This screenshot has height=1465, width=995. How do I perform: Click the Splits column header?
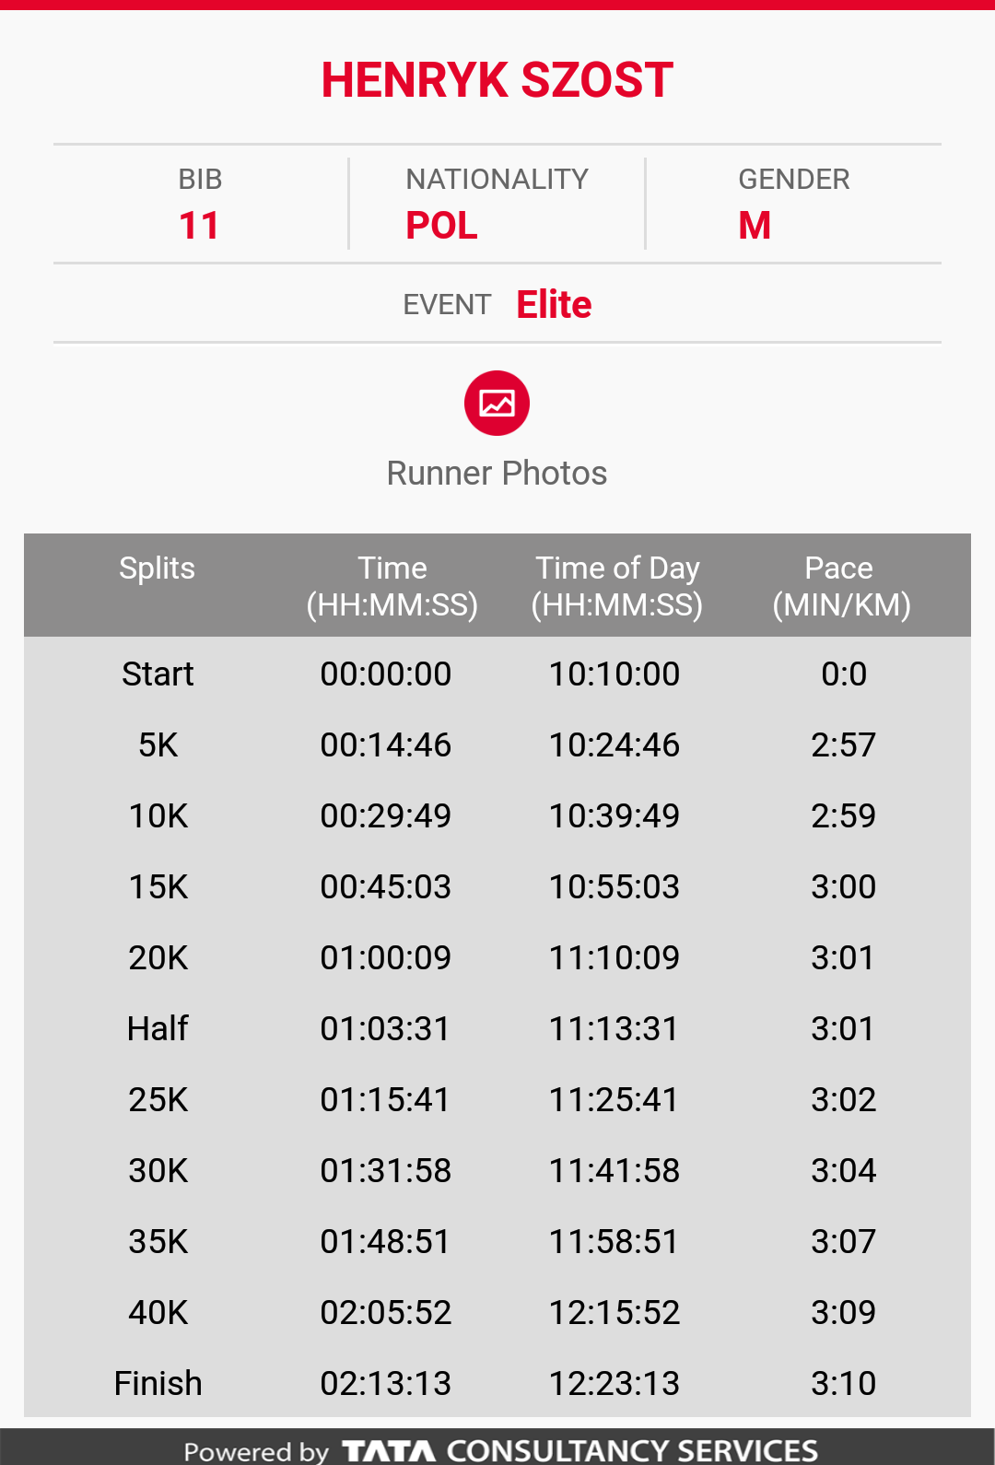coord(157,568)
